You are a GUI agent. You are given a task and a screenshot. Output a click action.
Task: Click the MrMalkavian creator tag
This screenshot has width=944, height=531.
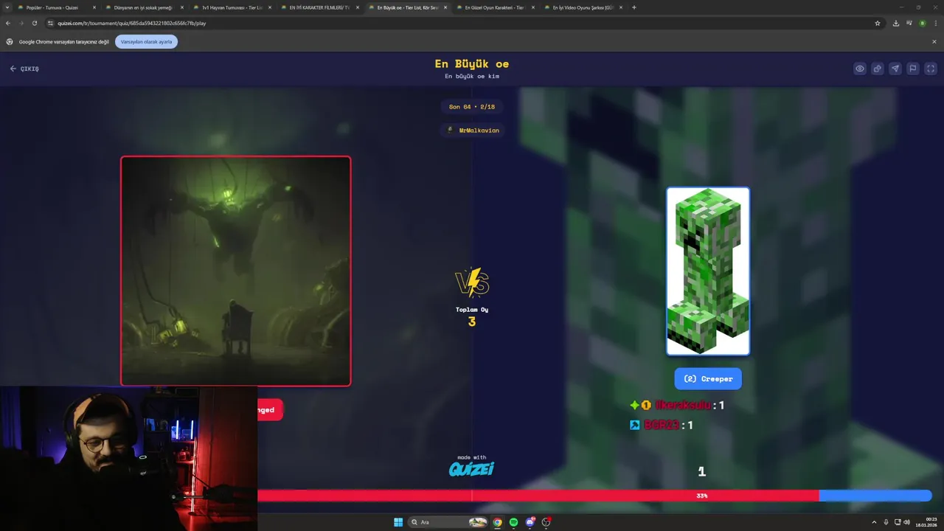tap(473, 131)
